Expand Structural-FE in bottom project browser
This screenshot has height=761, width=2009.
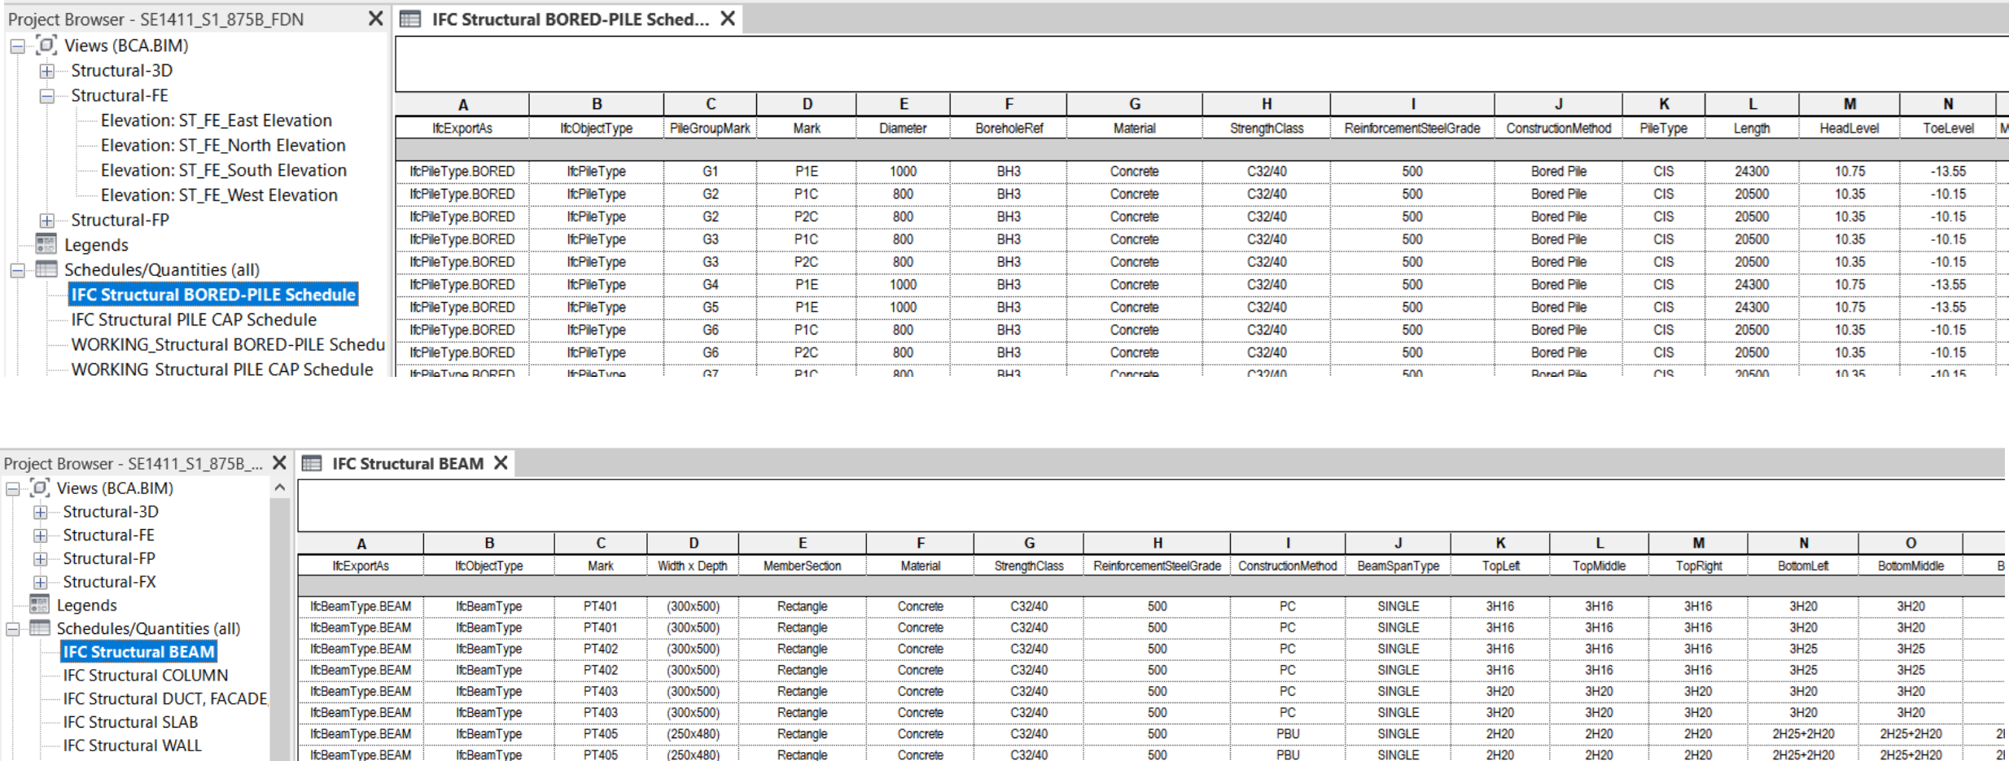pos(40,536)
